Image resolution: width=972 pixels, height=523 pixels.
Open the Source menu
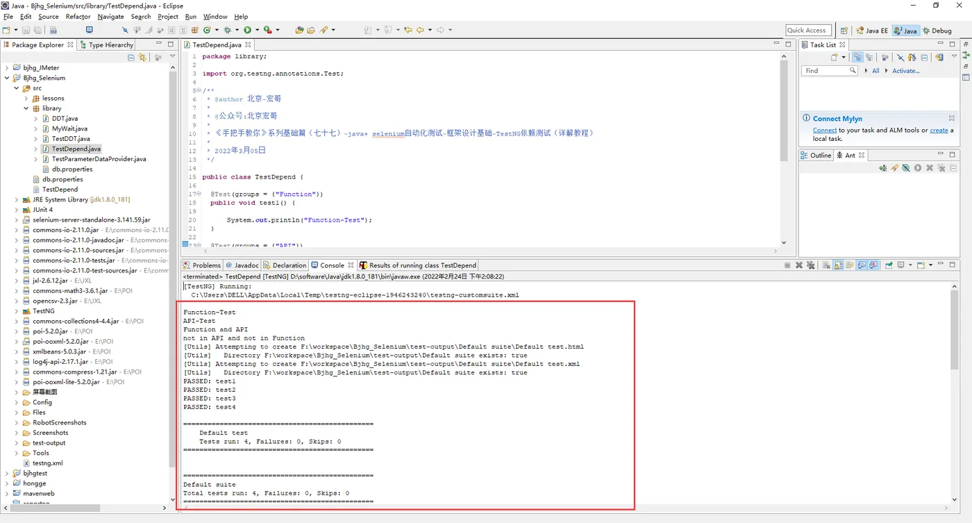click(x=49, y=17)
